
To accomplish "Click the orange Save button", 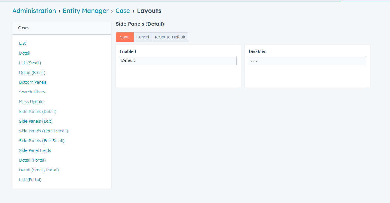I will coord(124,37).
